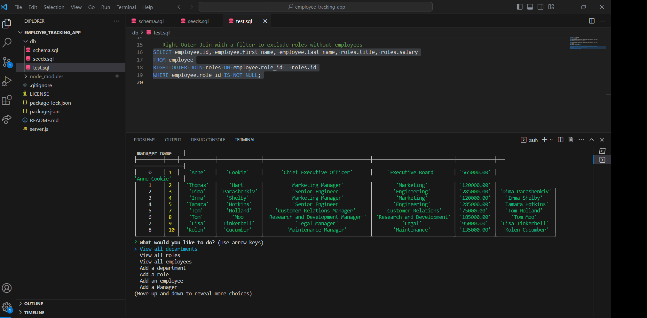
Task: Open the Extensions view icon
Action: (x=7, y=100)
